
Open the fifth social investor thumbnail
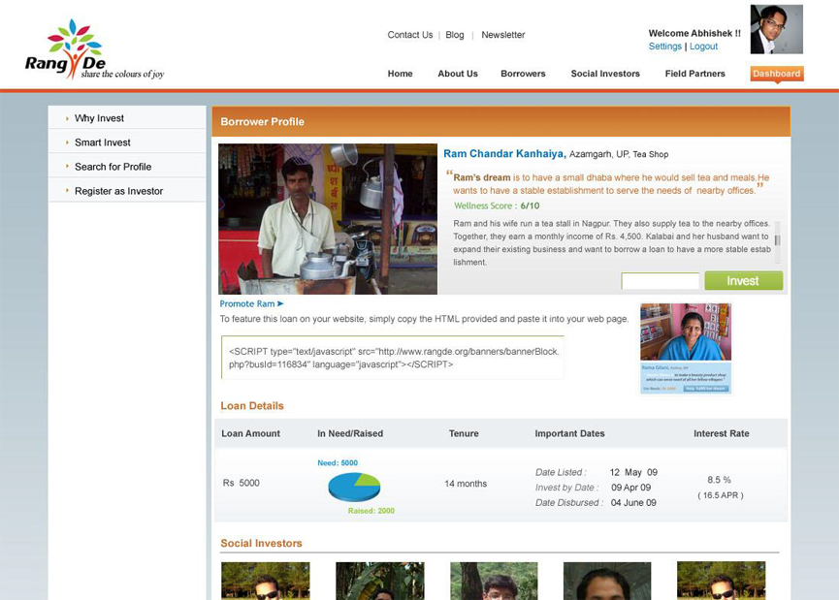point(722,581)
